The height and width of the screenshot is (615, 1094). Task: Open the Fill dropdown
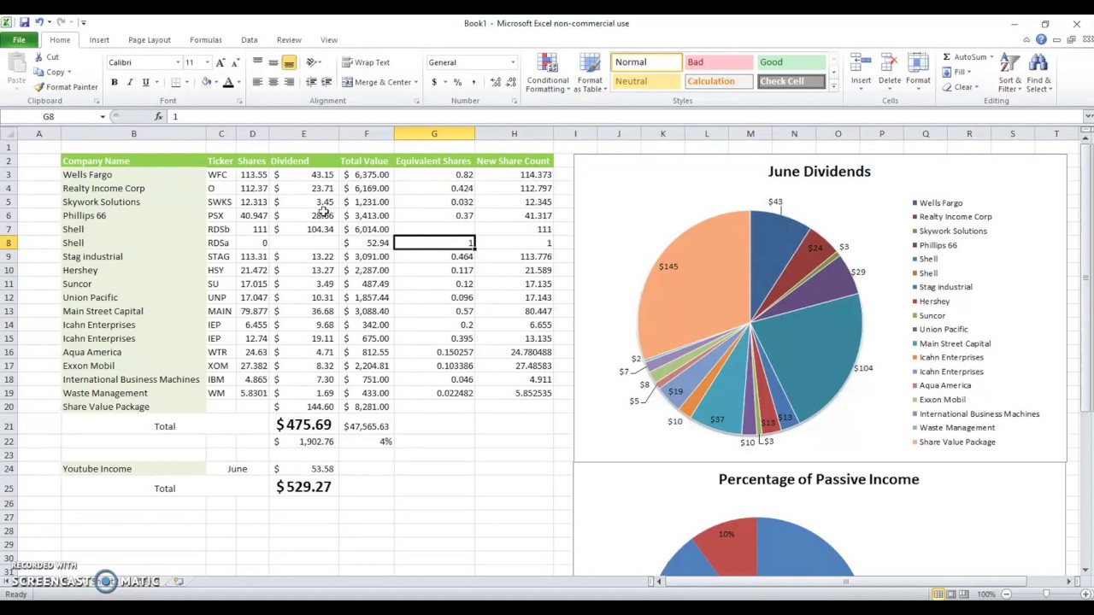(x=958, y=73)
